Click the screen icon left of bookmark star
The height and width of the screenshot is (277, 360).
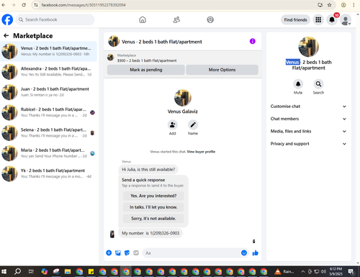(320, 5)
